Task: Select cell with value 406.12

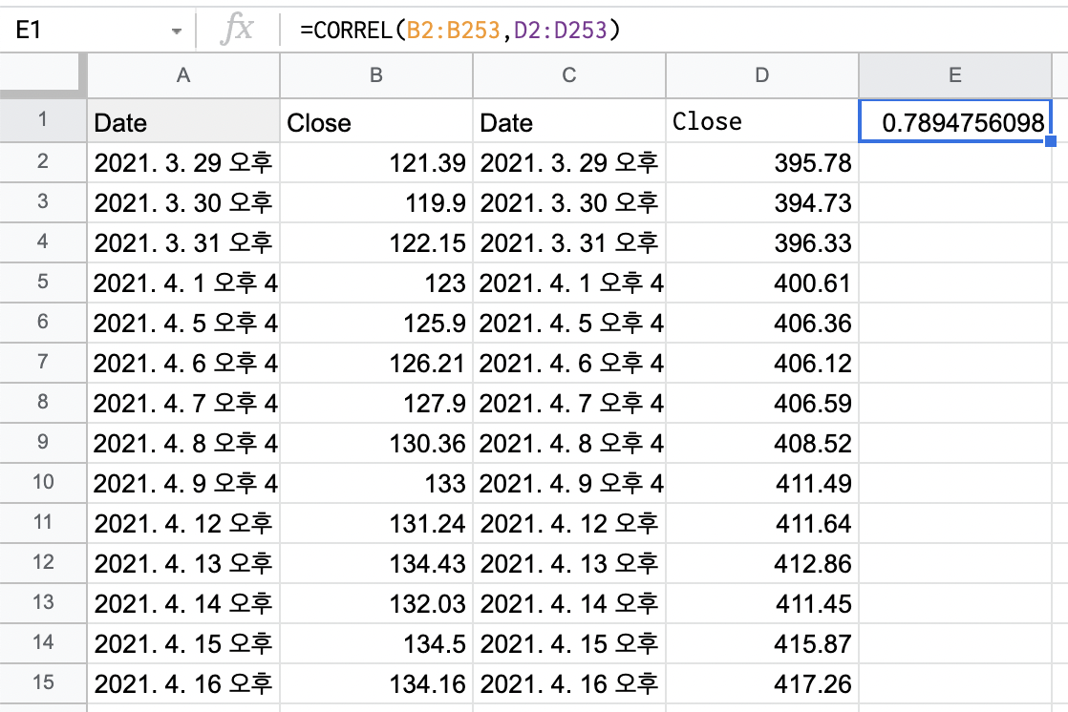Action: (761, 364)
